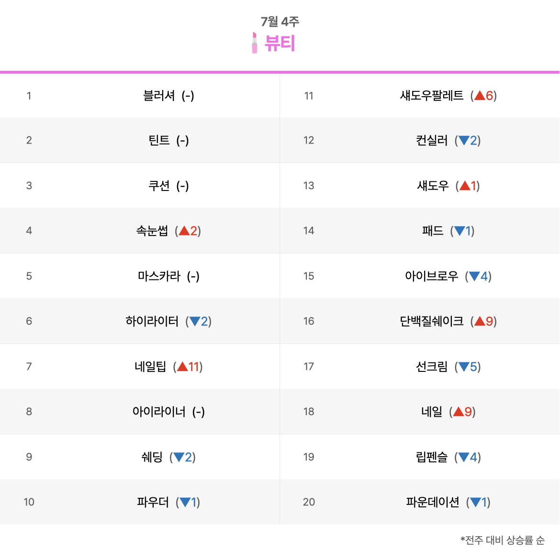Click the 전주 대비 상승률 순 footnote
The height and width of the screenshot is (560, 560).
(503, 540)
